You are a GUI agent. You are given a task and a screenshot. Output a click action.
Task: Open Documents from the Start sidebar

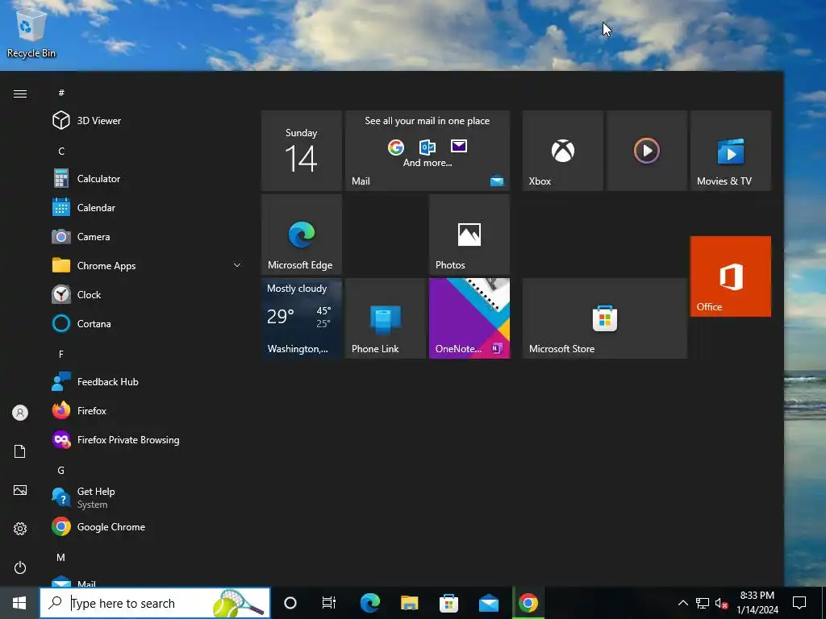(20, 451)
